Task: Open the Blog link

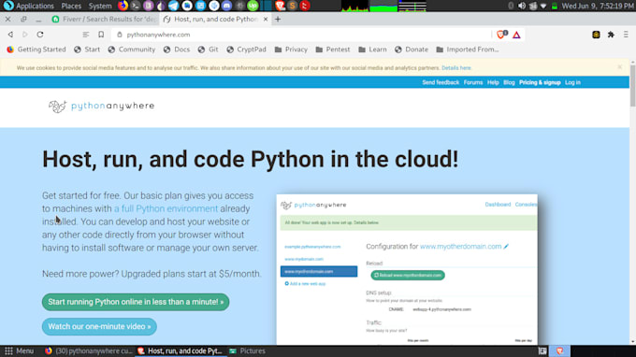Action: (x=509, y=82)
